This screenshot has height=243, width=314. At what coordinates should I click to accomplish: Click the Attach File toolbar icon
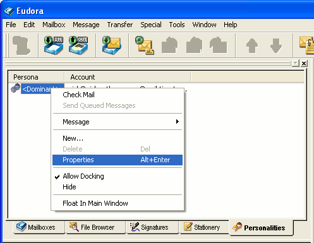click(x=306, y=45)
